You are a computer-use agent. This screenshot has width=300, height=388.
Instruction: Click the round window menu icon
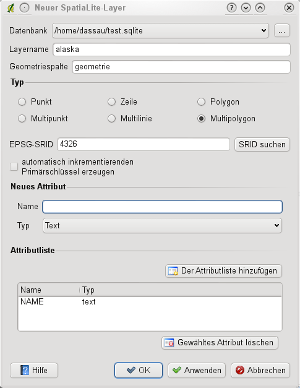[25, 8]
